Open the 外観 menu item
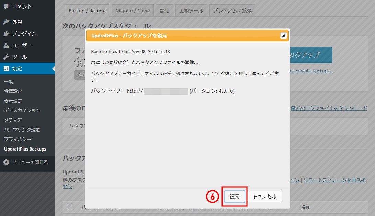This screenshot has width=375, height=216. 27,22
